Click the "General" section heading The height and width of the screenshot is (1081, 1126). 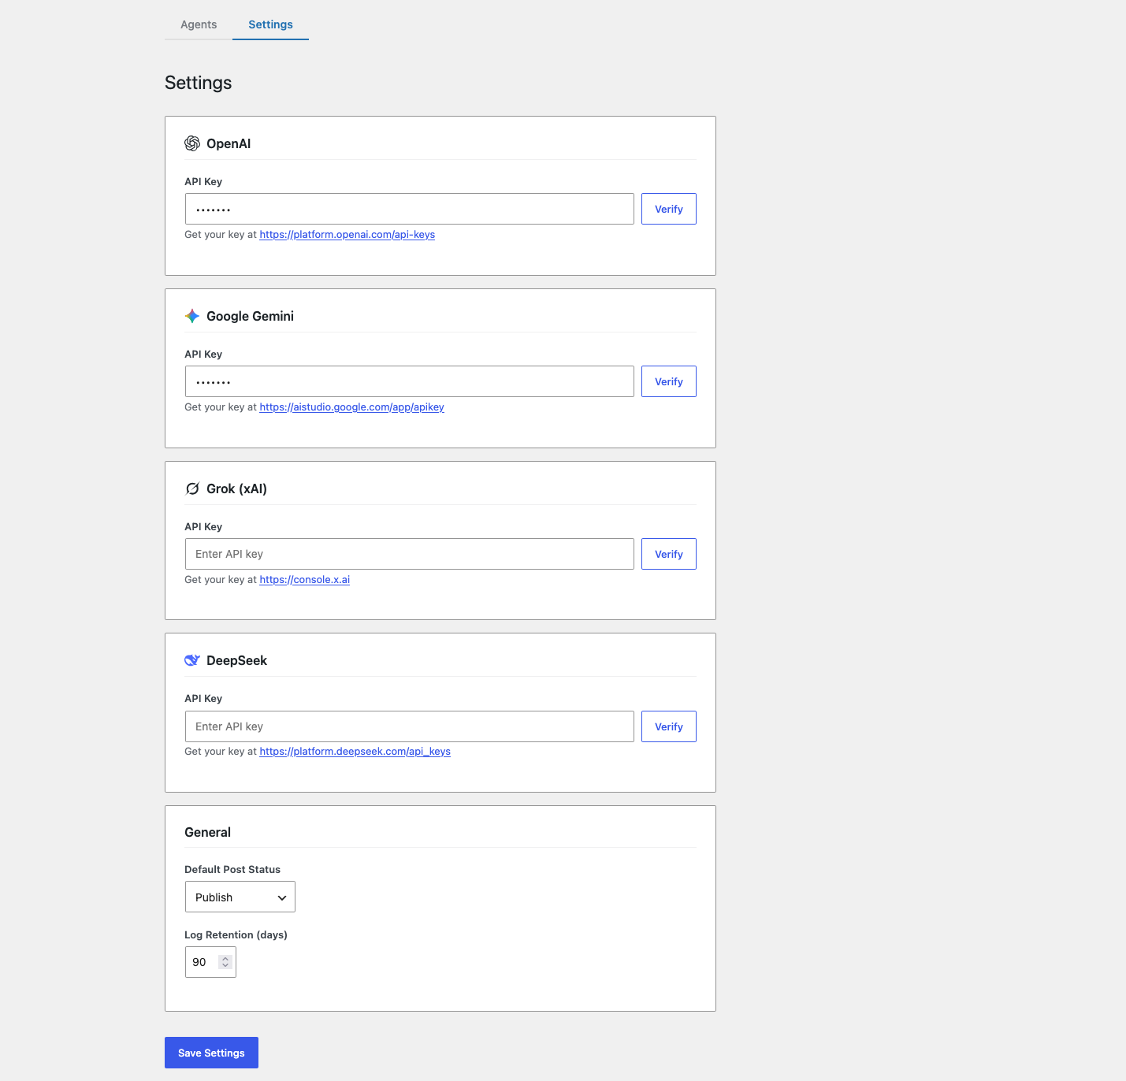(208, 832)
